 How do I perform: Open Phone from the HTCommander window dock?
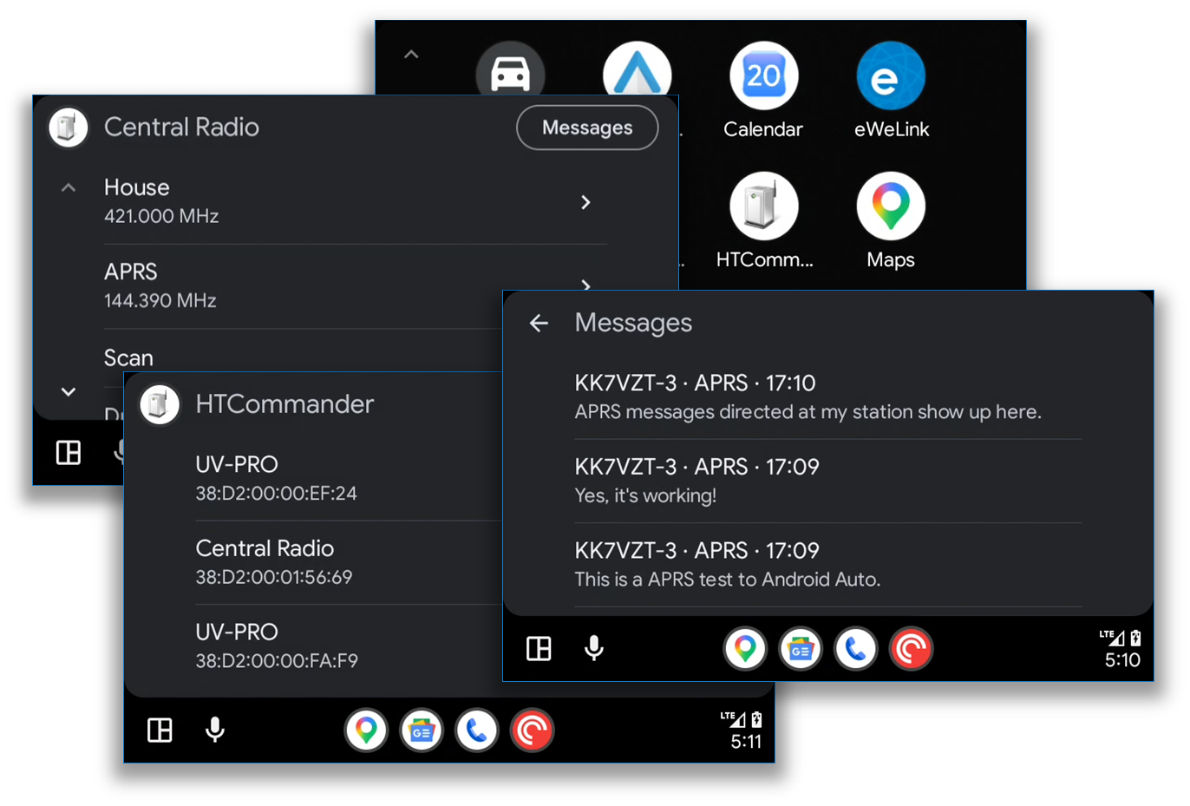click(477, 731)
